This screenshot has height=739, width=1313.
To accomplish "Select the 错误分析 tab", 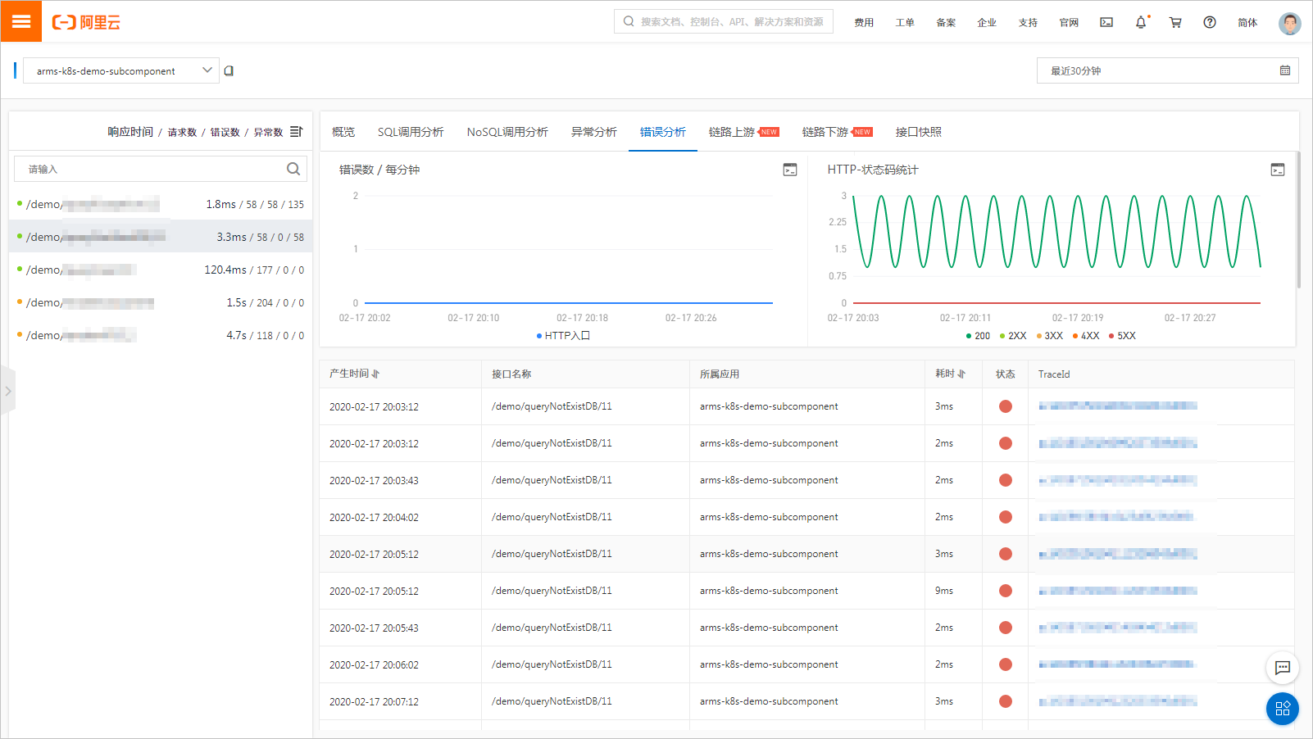I will point(663,131).
